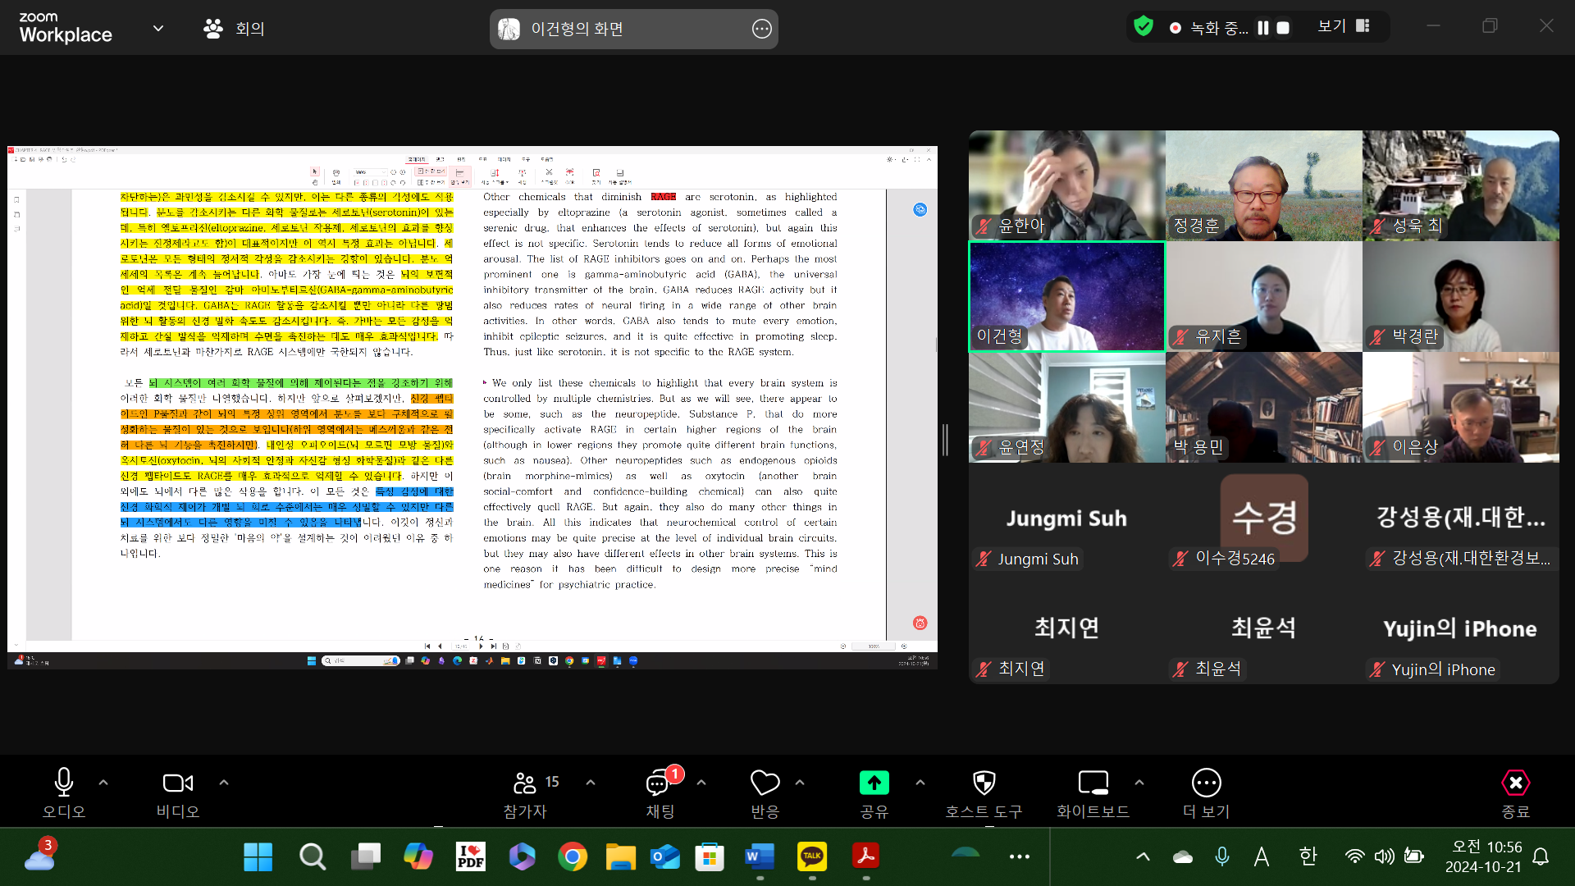Expand chat options arrow beside 채팅
This screenshot has width=1575, height=886.
(701, 783)
